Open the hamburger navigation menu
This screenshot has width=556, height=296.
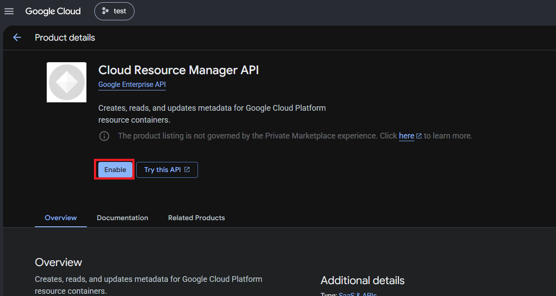point(9,11)
